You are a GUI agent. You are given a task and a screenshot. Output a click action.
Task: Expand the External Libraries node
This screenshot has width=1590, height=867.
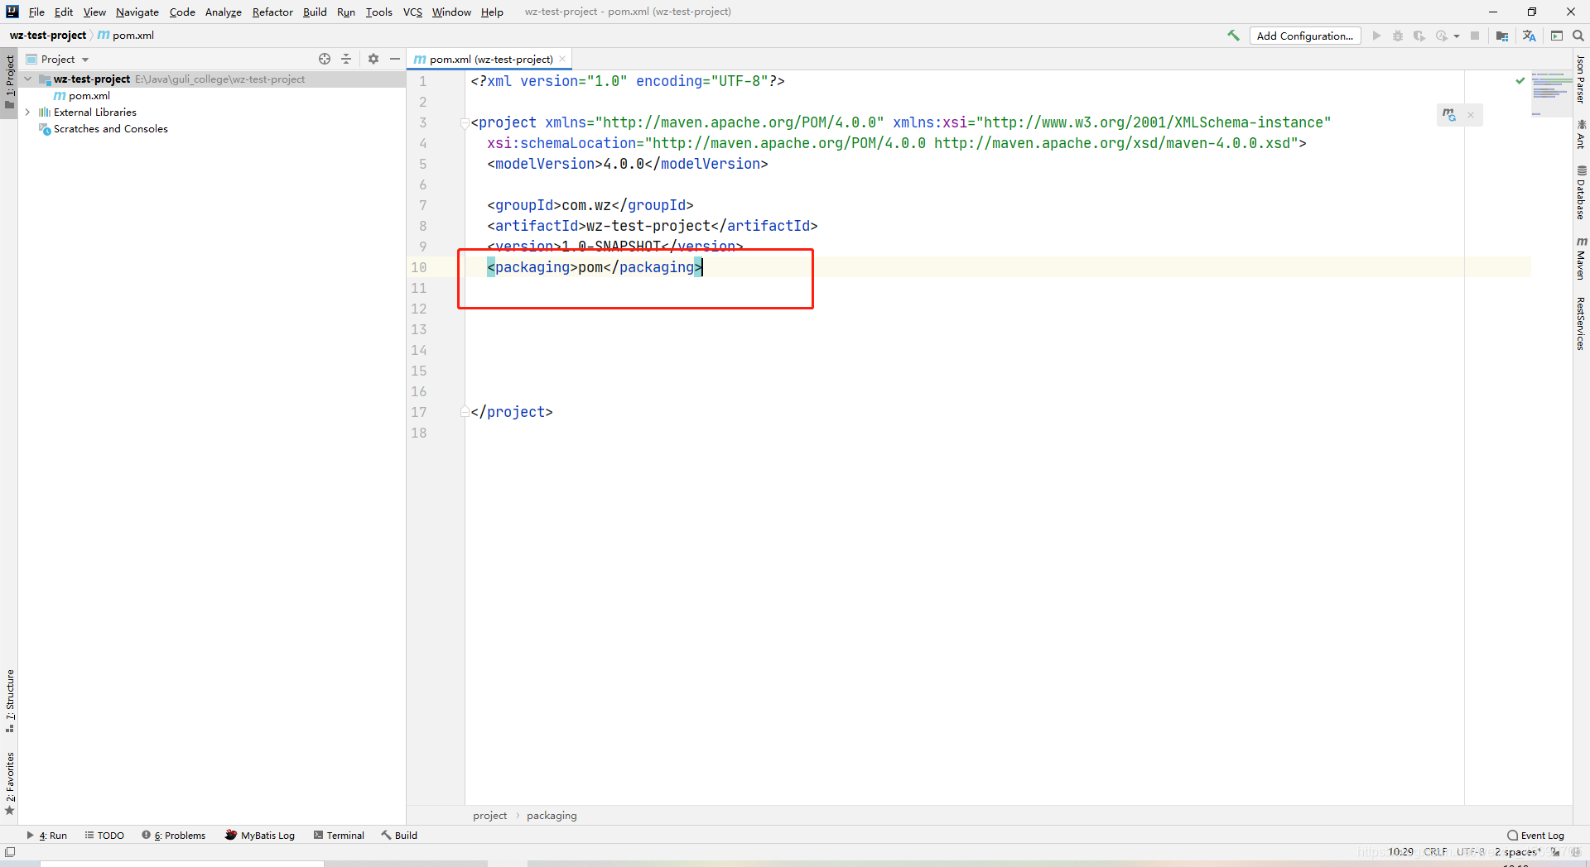click(28, 113)
